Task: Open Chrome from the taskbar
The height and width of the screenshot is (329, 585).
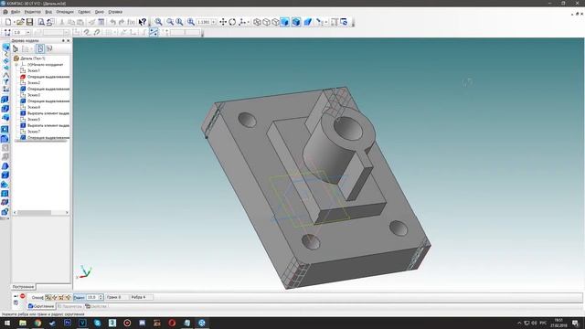Action: (x=37, y=323)
